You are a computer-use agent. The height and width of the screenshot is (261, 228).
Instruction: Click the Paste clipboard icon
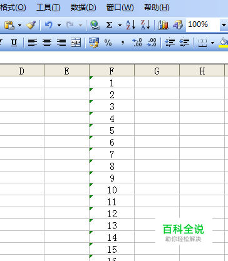(9, 25)
